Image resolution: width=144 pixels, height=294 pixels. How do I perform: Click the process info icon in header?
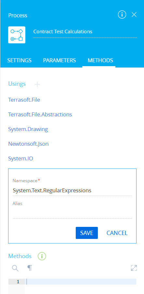pos(122,15)
